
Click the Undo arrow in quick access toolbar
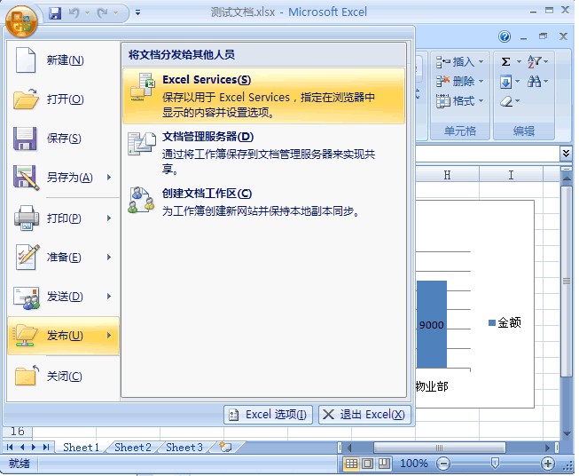coord(74,13)
